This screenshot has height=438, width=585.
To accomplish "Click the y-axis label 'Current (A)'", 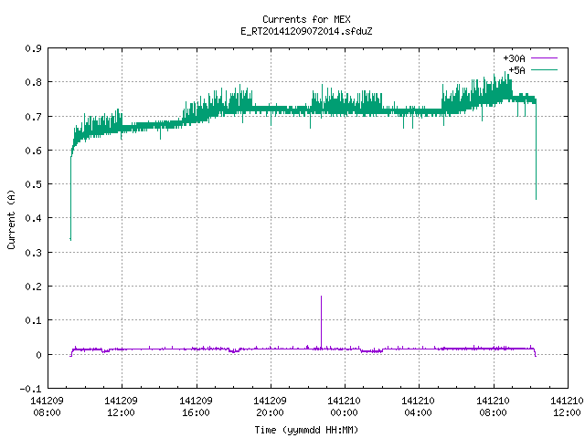I will (11, 220).
